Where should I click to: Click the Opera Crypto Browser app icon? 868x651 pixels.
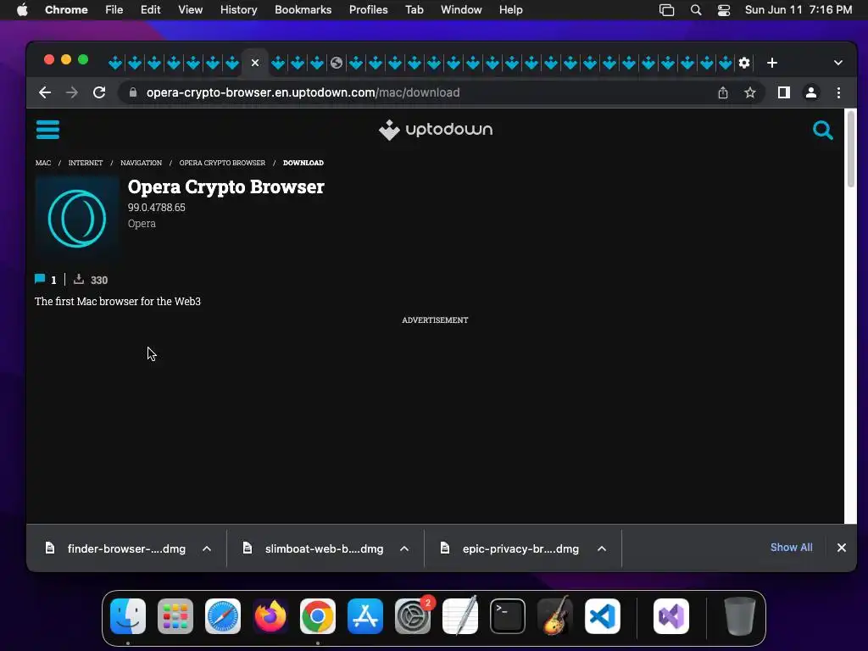pos(77,218)
